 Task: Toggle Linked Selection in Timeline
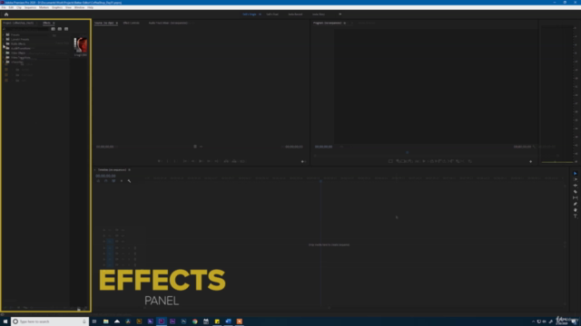(113, 181)
